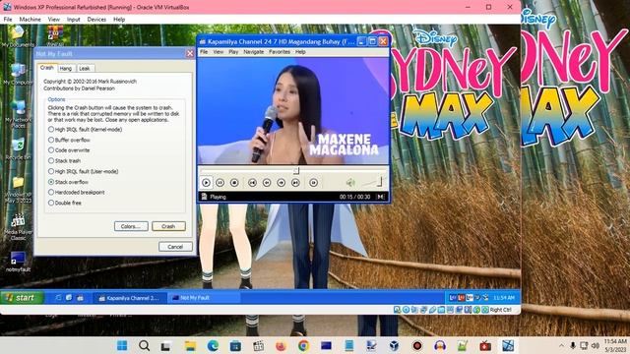The width and height of the screenshot is (630, 354).
Task: Switch to the Leak tab
Action: tap(85, 68)
